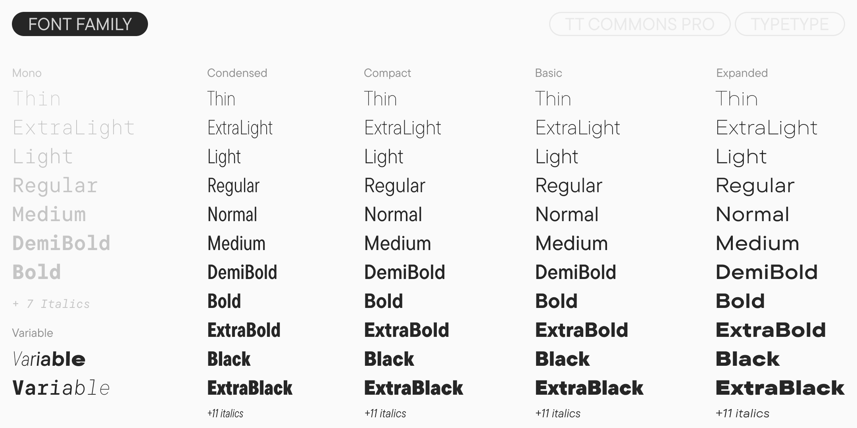Click the FONT FAMILY dark pill button
The image size is (857, 428).
point(80,24)
